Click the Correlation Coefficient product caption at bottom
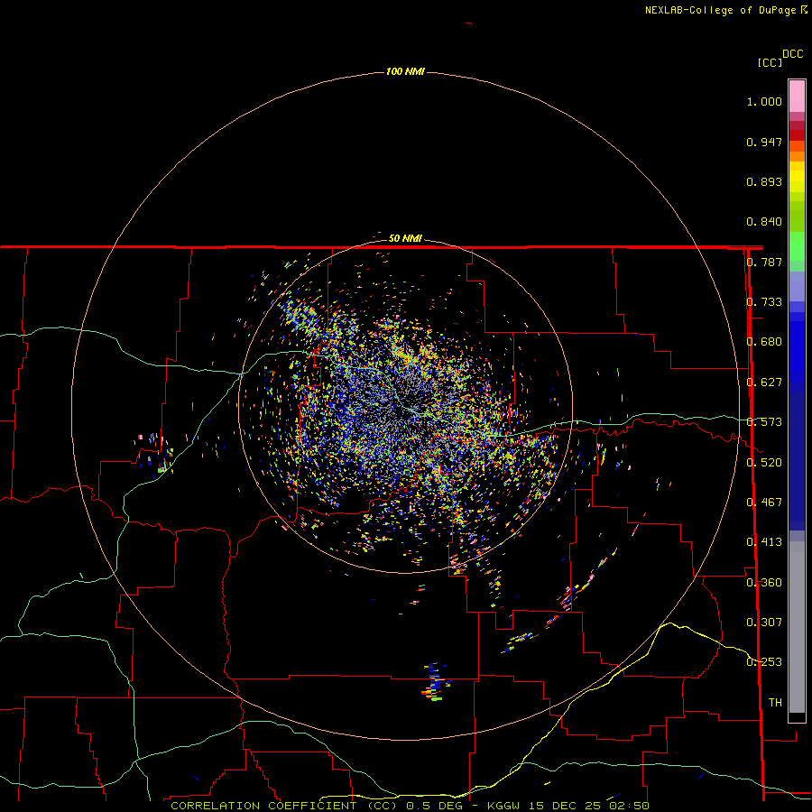This screenshot has width=812, height=812. point(410,806)
